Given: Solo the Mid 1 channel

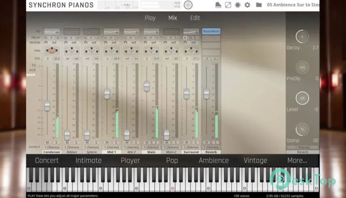Looking at the screenshot, I should [x=116, y=143].
